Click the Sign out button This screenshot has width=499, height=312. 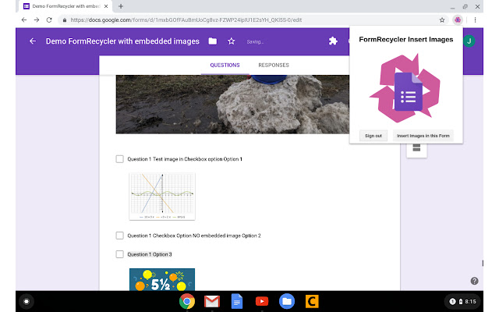pos(373,136)
